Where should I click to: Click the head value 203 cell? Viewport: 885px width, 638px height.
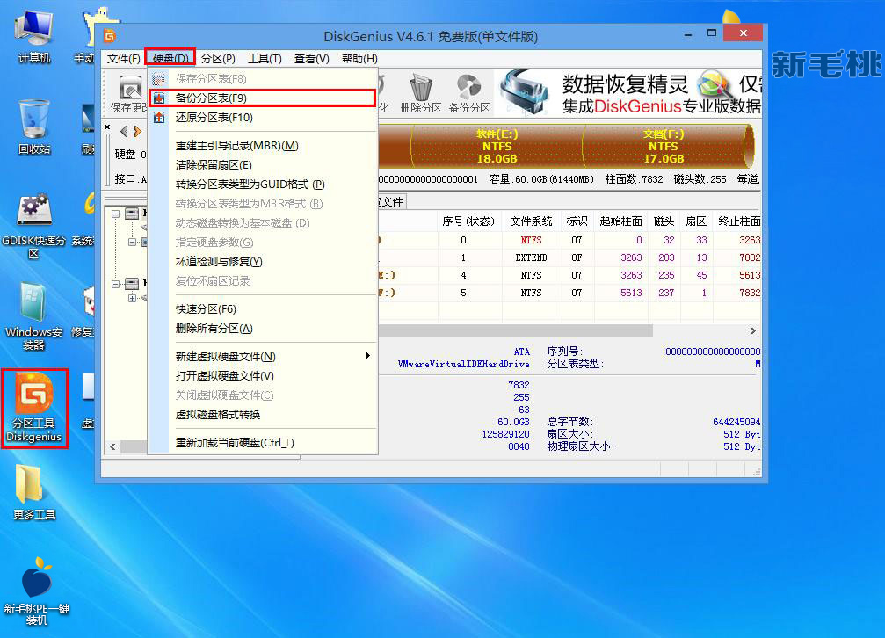666,257
